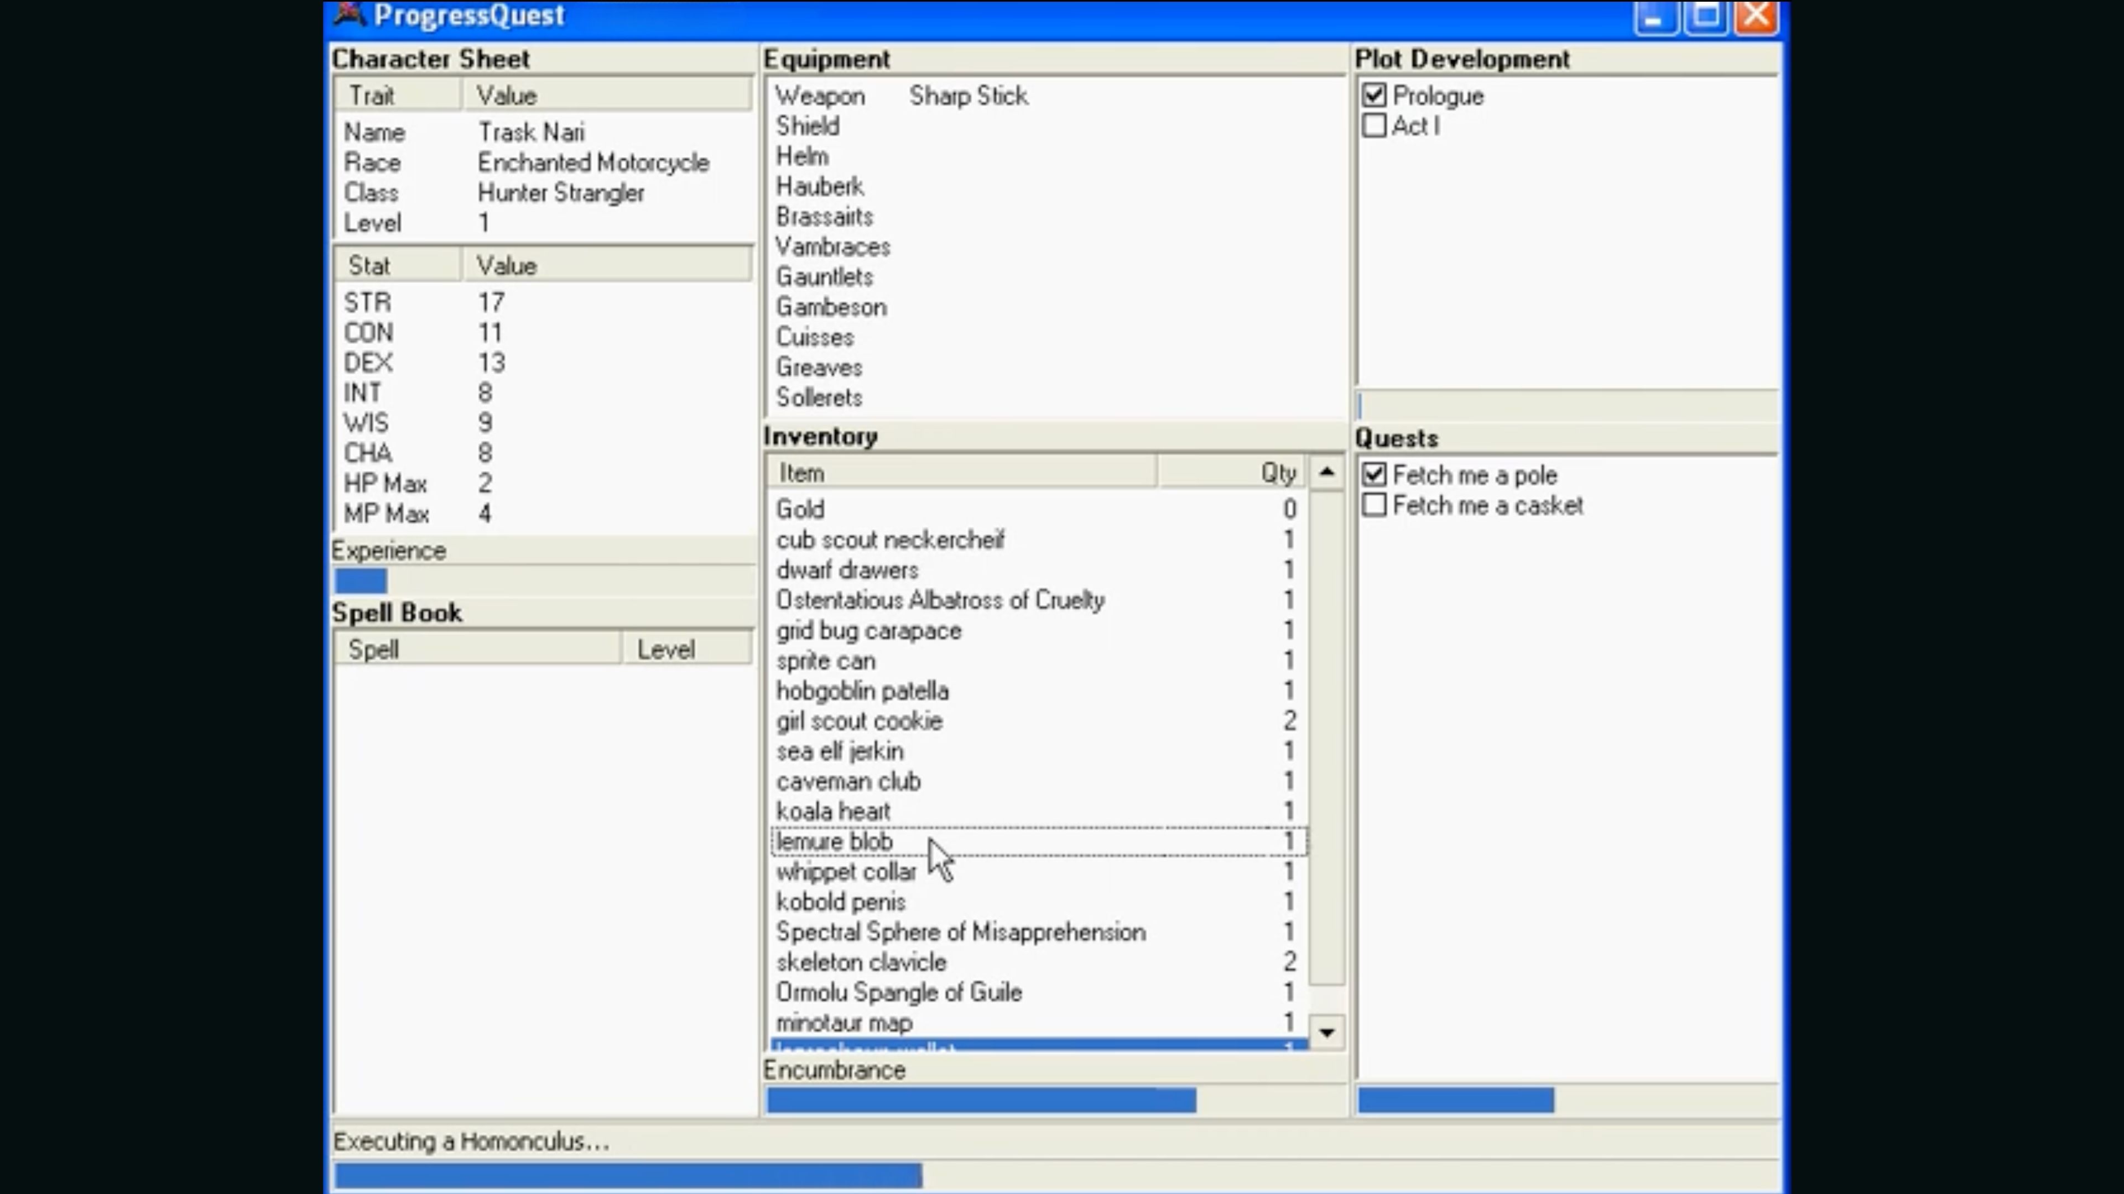
Task: Toggle the Act I checkbox
Action: (x=1373, y=126)
